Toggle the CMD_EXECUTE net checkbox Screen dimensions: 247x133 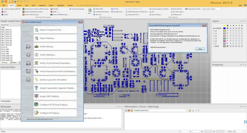click(x=1, y=56)
